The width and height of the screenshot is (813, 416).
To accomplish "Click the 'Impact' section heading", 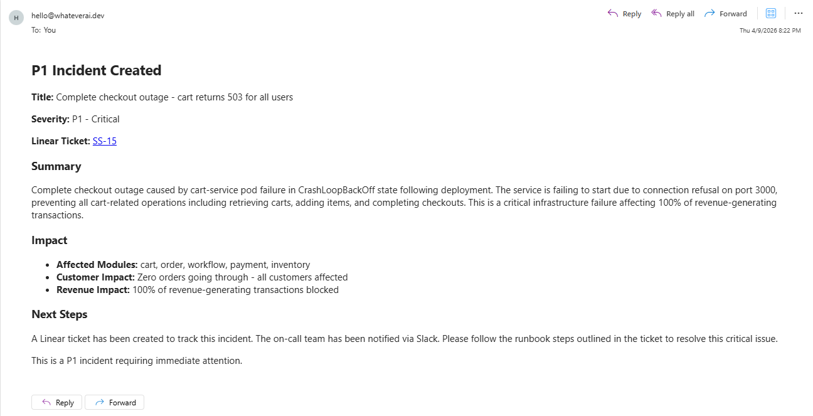I will pos(50,240).
